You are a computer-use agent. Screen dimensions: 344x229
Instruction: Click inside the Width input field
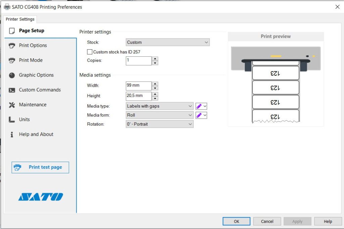(138, 85)
